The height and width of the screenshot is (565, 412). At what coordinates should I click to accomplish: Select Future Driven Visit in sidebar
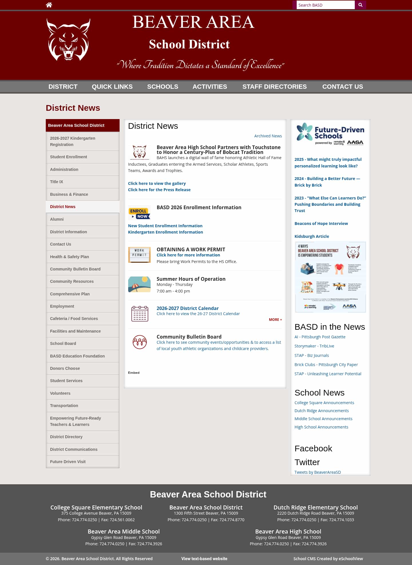[x=83, y=462]
